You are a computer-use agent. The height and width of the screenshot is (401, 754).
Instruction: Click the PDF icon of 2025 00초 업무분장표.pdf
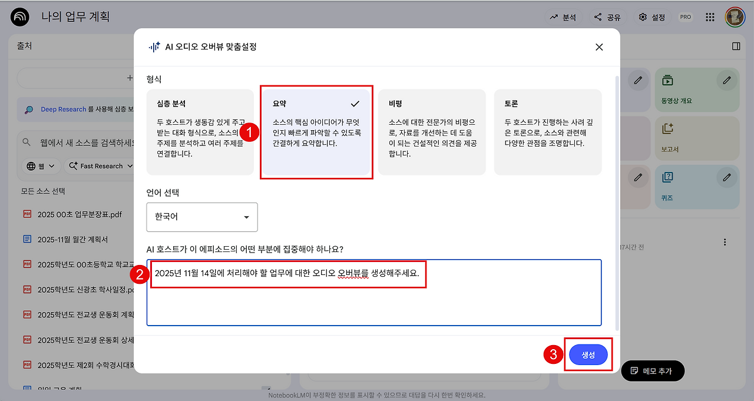(27, 214)
